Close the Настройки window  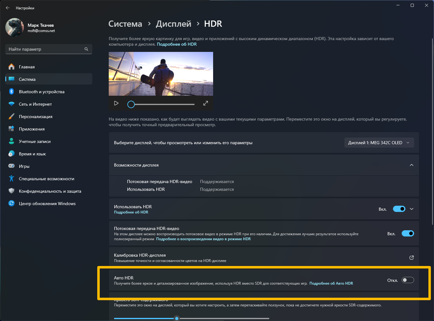427,5
